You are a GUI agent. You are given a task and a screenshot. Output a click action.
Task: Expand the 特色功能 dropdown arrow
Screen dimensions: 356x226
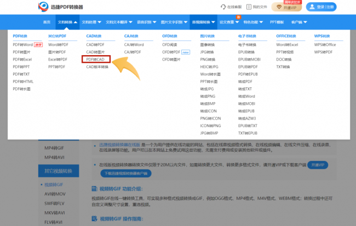pos(261,22)
